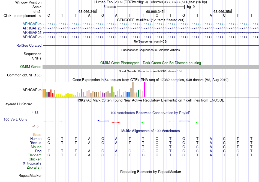Viewport: 259px width, 182px height.
Task: Click the 5 bases scale bar
Action: (x=151, y=7)
